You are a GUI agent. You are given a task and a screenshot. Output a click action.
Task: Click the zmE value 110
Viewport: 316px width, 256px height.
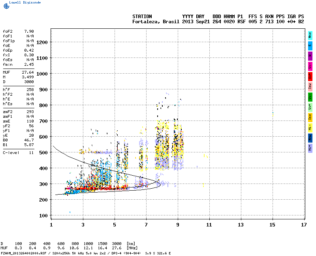coord(30,121)
